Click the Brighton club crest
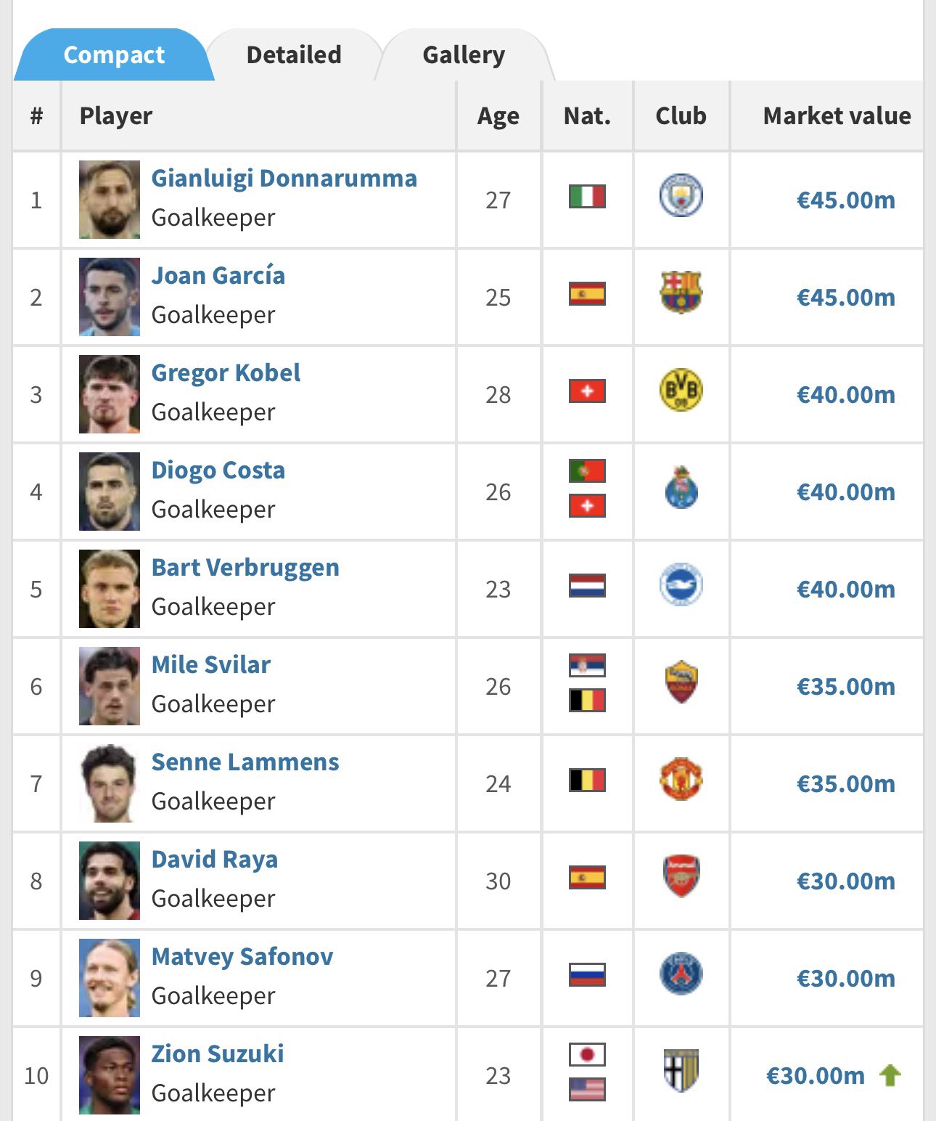 681,584
